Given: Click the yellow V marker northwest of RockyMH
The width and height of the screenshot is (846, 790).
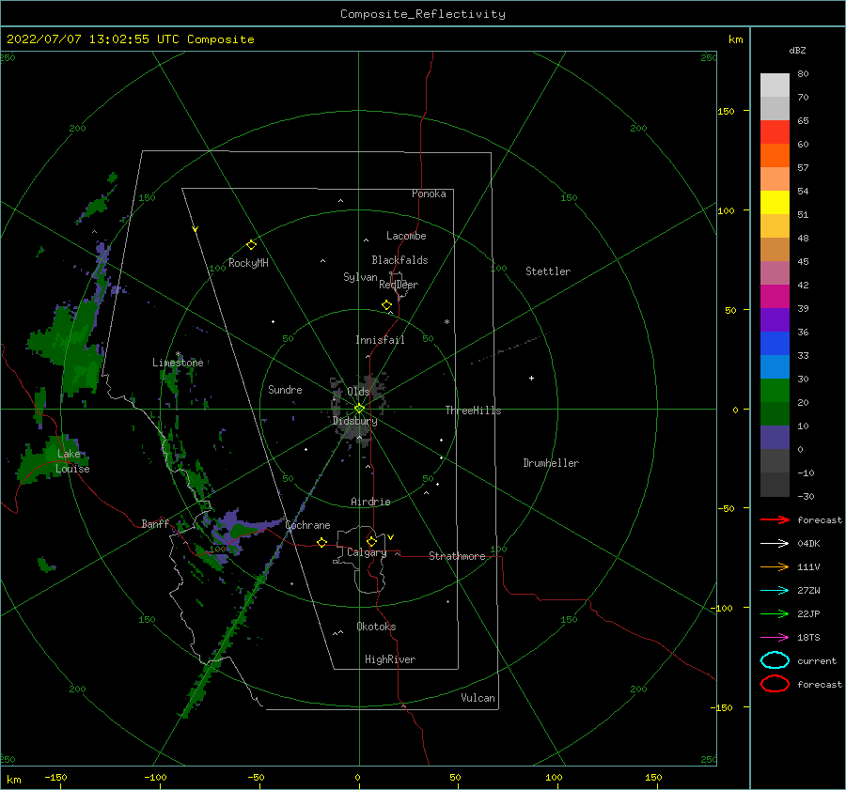Looking at the screenshot, I should pos(196,229).
